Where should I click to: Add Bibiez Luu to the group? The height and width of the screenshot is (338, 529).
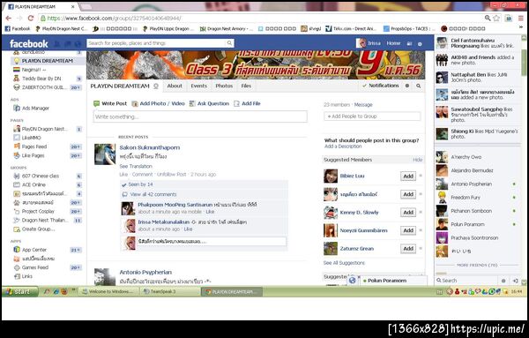click(408, 176)
